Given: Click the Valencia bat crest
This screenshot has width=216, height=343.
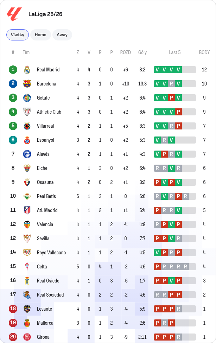Looking at the screenshot, I should coord(27,224).
